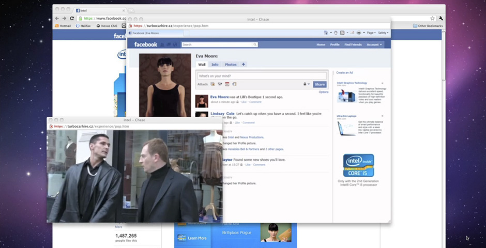Click Create an Ad

[345, 73]
